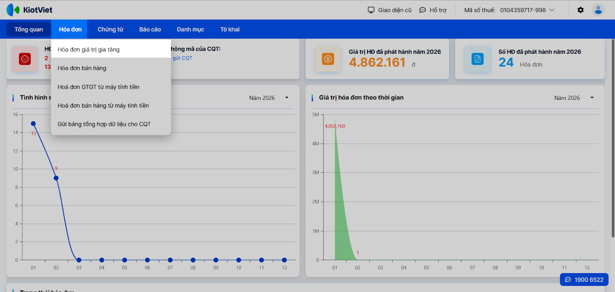The height and width of the screenshot is (292, 615).
Task: Choose Hoá đơn GTGT từ máy tính tiền
Action: [98, 87]
